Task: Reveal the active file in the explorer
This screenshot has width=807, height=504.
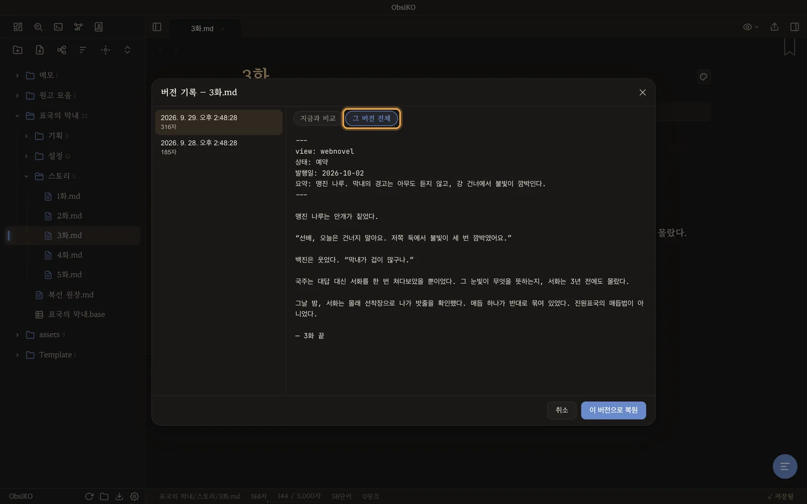Action: click(105, 49)
